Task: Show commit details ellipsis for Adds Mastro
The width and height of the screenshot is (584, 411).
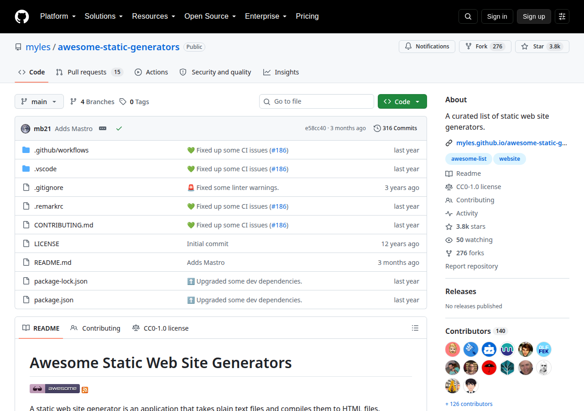Action: click(x=103, y=129)
